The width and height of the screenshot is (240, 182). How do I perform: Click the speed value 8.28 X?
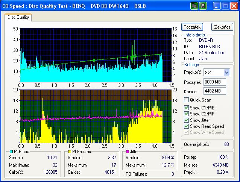tap(223, 172)
